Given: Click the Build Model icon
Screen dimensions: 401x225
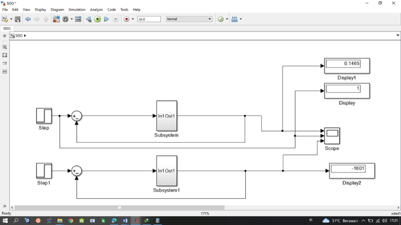Looking at the screenshot, I should pos(234,19).
